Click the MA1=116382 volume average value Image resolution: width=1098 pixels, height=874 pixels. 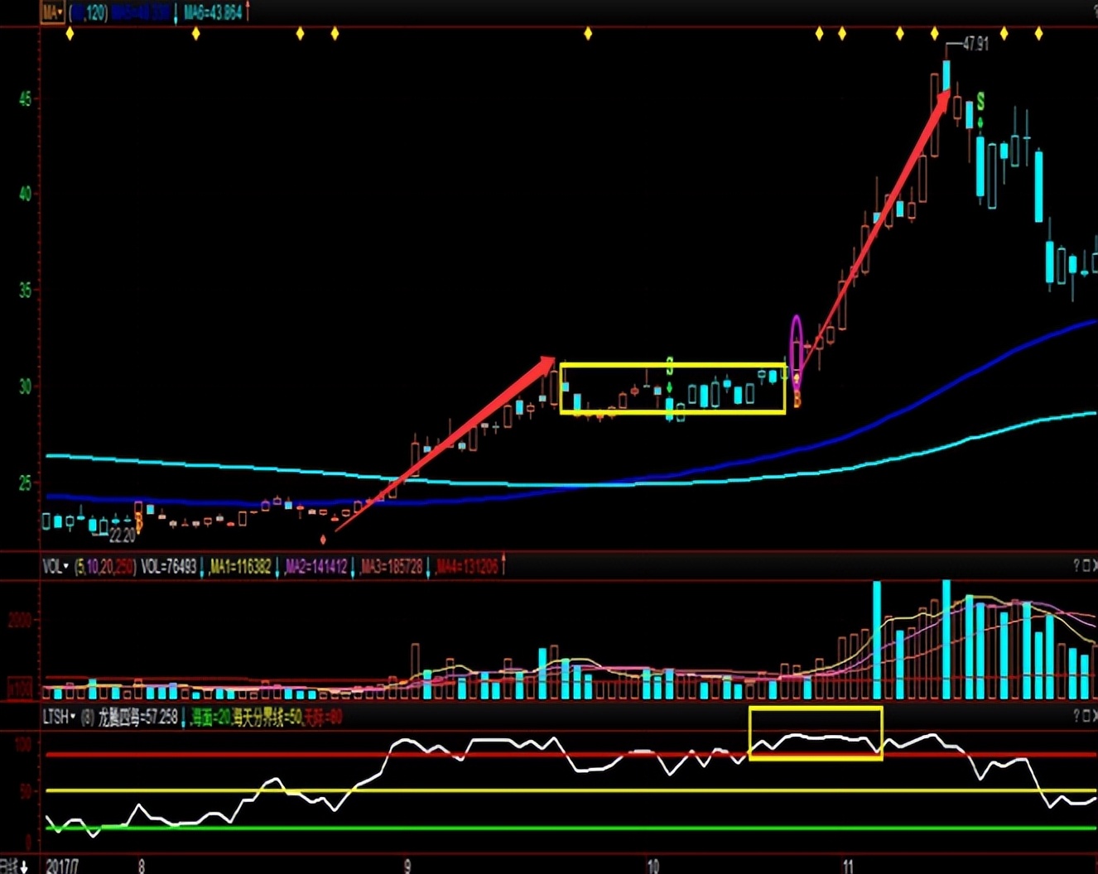[x=240, y=567]
